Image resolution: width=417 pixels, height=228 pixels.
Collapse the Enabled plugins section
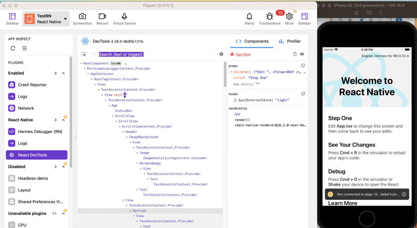63,73
